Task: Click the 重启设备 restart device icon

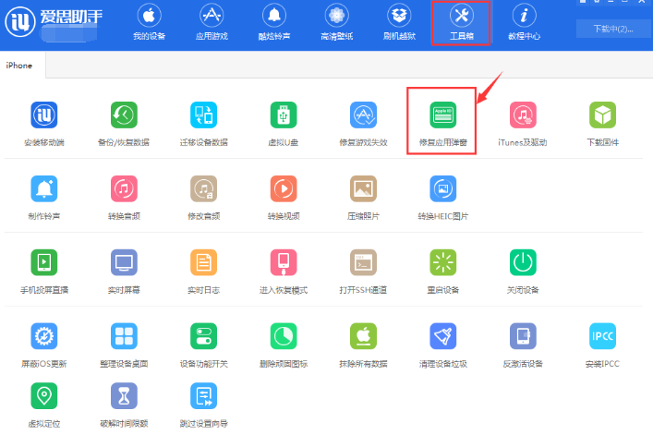Action: [x=442, y=262]
